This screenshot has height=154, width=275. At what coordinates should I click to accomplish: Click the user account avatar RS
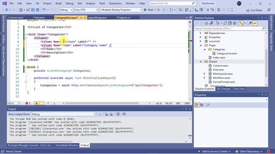click(239, 3)
